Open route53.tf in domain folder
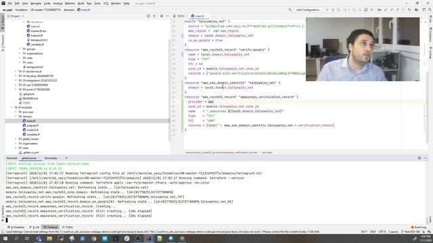This screenshot has width=433, height=243. [32, 130]
